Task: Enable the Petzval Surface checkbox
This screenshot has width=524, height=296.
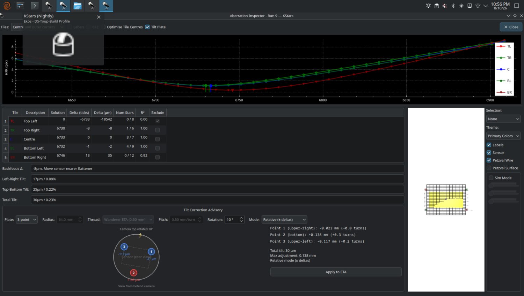Action: coord(489,168)
